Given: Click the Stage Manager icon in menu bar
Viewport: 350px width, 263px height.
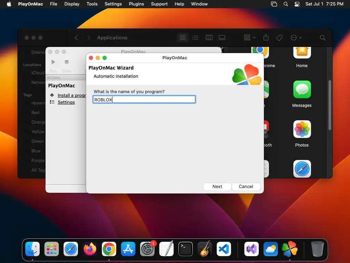Looking at the screenshot, I should (x=274, y=4).
